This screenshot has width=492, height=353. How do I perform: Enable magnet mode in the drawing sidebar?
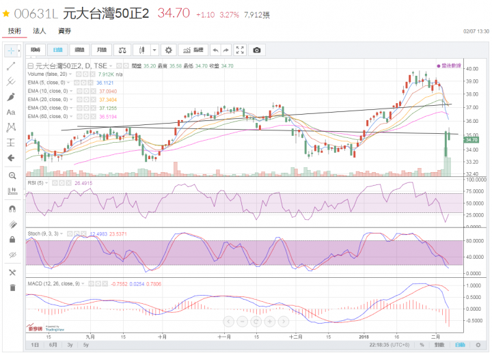[12, 209]
